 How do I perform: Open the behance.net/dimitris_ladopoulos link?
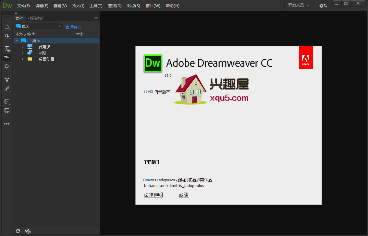(174, 186)
